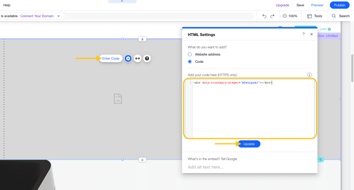The height and width of the screenshot is (190, 354).
Task: Zoom out using the minus icon
Action: pyautogui.click(x=285, y=16)
